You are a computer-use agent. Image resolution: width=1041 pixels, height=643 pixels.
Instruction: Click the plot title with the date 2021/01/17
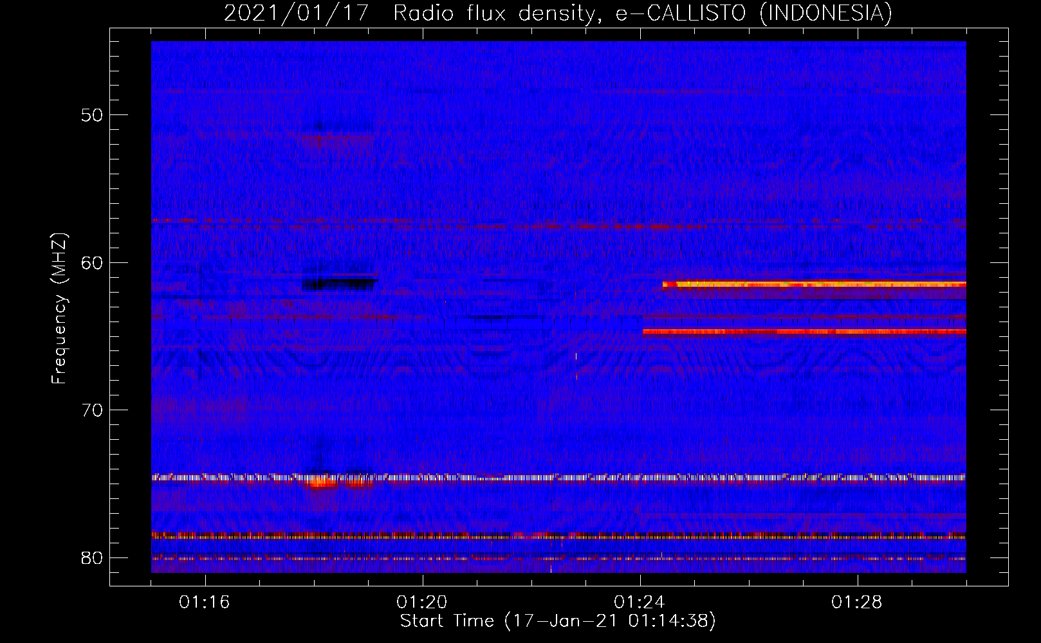[558, 13]
